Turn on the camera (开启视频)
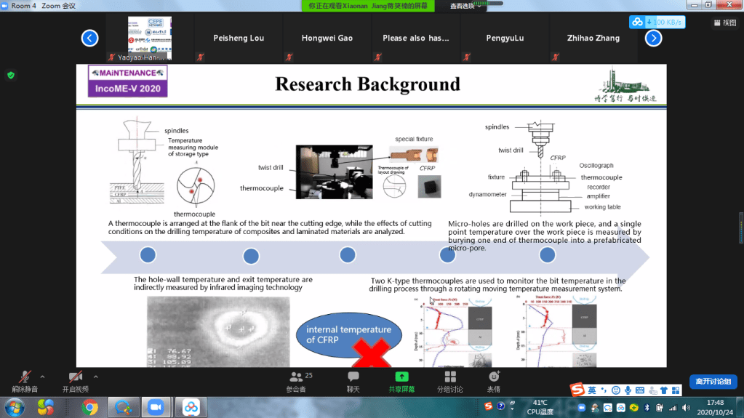 [75, 381]
